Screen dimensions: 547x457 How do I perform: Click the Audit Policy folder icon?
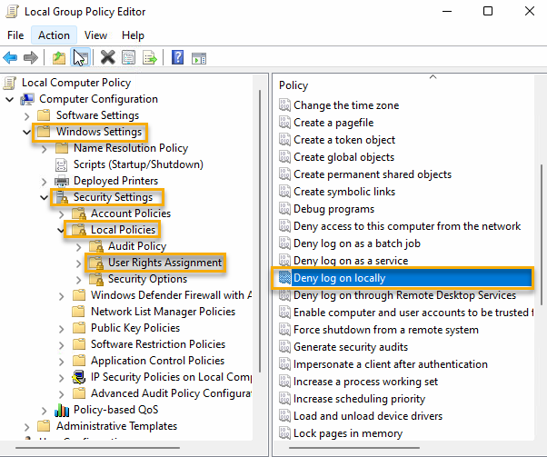pos(96,246)
